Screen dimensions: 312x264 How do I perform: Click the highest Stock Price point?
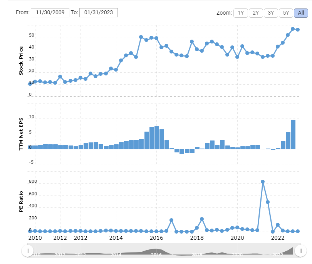pos(293,29)
